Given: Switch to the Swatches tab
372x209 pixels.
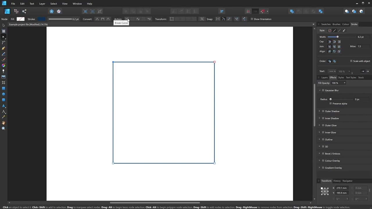Looking at the screenshot, I should click(326, 24).
